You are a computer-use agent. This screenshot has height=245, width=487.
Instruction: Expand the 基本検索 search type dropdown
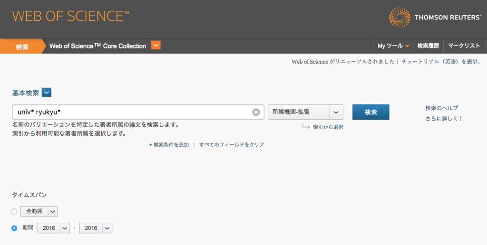[47, 93]
